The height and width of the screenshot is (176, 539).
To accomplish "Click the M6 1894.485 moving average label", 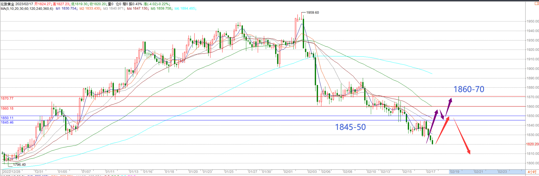I will click(x=185, y=9).
